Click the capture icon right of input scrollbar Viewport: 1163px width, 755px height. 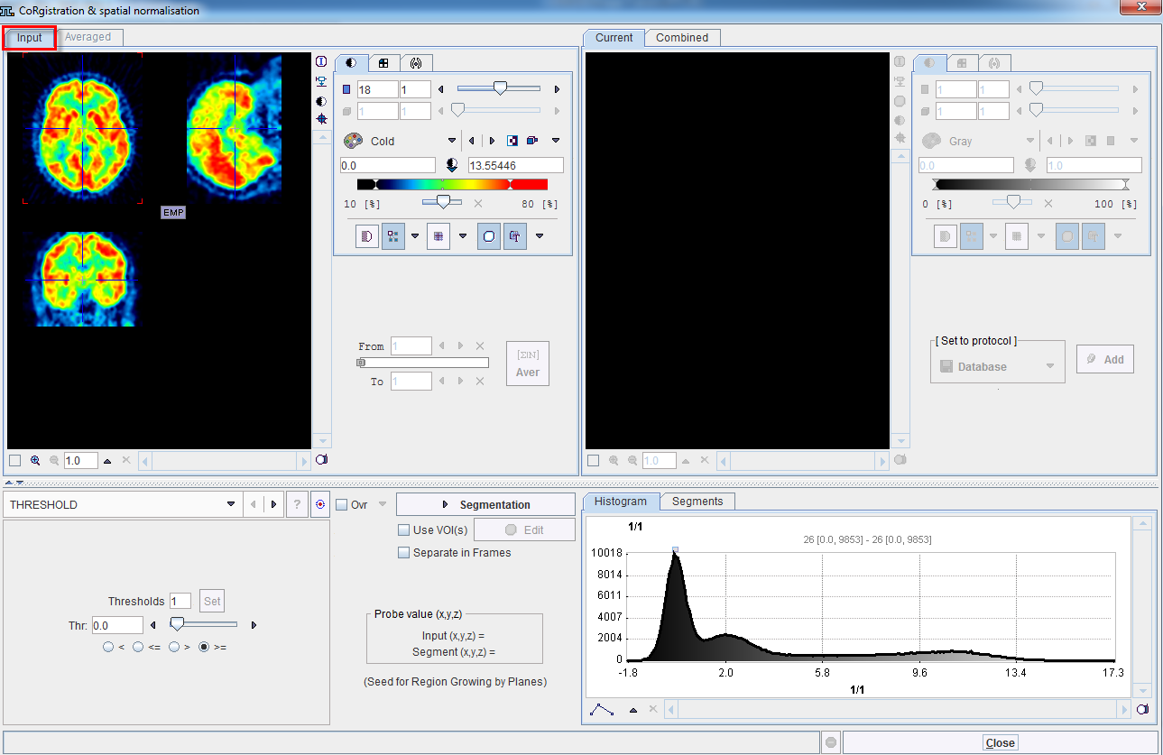(322, 460)
